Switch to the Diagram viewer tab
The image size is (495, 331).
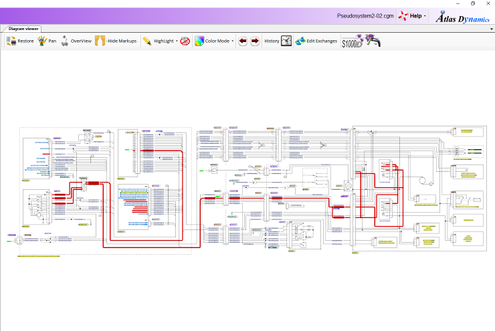click(x=23, y=29)
